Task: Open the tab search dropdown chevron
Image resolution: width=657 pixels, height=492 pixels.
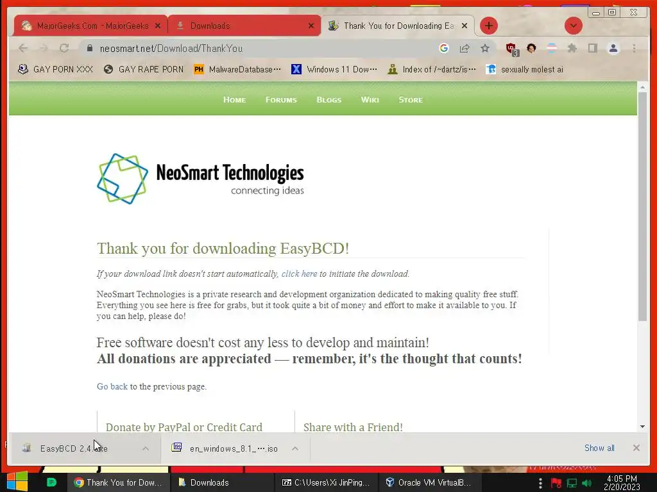Action: point(573,26)
